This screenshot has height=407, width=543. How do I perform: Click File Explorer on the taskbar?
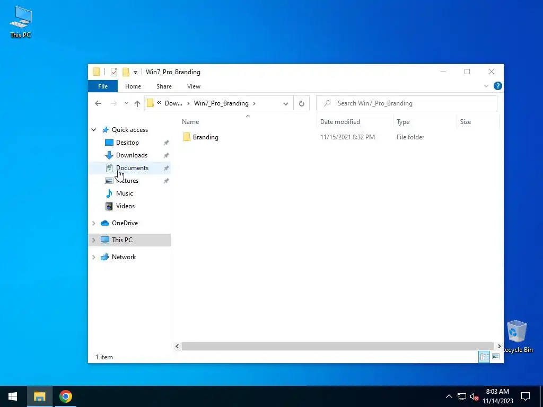[39, 396]
